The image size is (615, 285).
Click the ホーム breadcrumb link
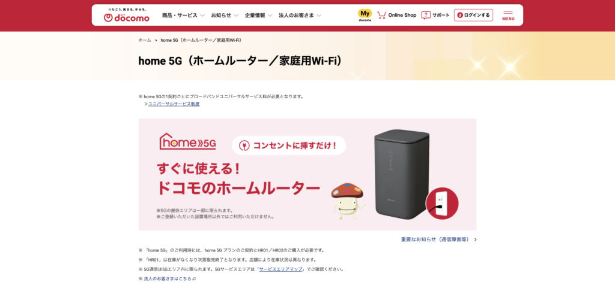pyautogui.click(x=145, y=40)
